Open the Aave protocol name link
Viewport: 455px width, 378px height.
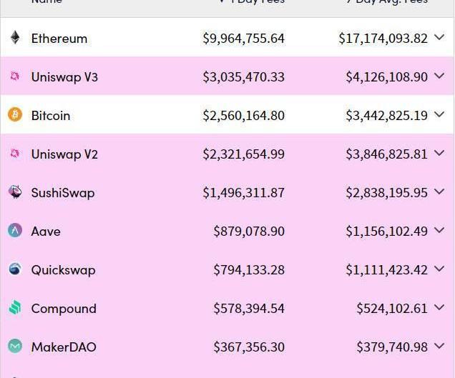tap(46, 232)
